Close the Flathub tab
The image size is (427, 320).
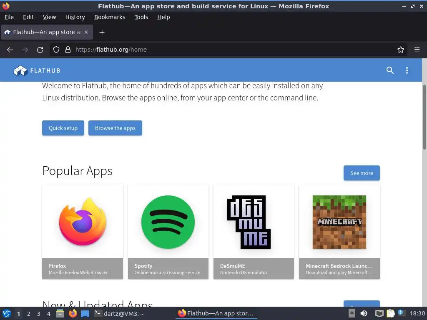86,32
